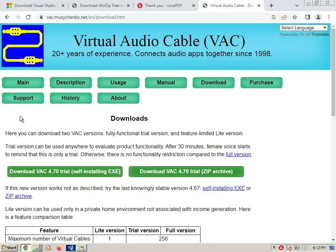Image resolution: width=336 pixels, height=252 pixels.
Task: Follow the full version link
Action: tap(238, 154)
